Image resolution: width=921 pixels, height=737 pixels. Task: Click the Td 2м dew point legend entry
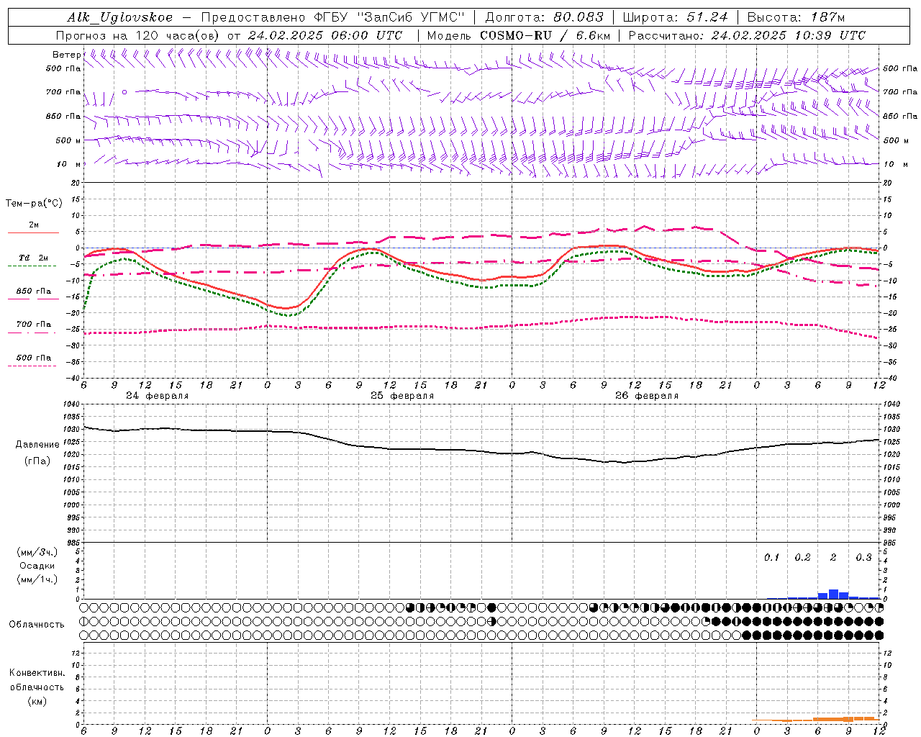click(34, 258)
